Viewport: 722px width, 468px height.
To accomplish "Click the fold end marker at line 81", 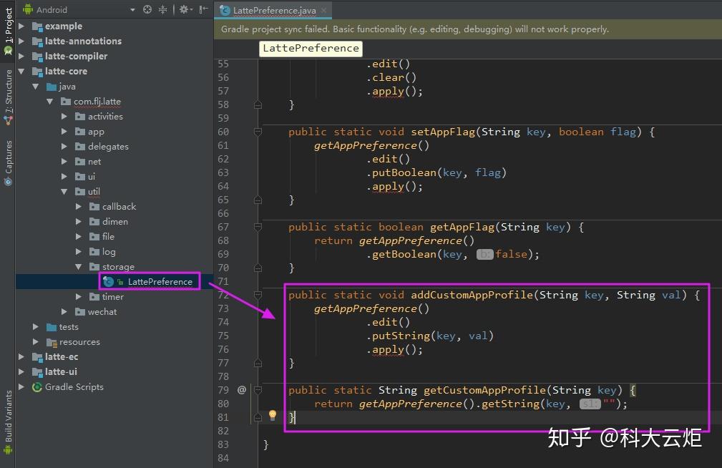I will [258, 417].
